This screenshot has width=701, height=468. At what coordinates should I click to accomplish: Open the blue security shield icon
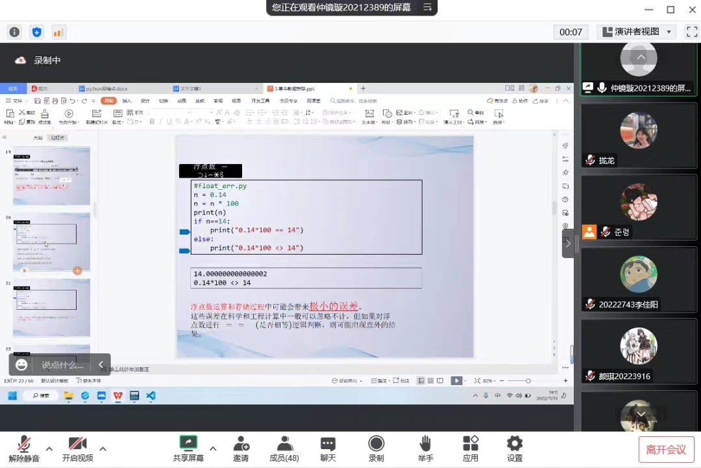coord(37,32)
